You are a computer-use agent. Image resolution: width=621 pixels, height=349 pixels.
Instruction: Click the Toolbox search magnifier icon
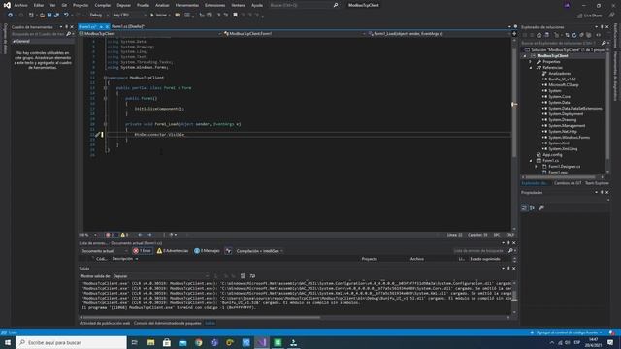(x=69, y=34)
